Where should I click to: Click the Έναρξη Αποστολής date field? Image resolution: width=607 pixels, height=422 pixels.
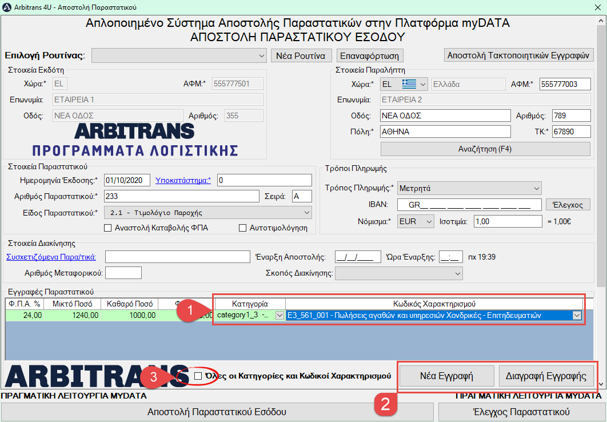coord(358,257)
